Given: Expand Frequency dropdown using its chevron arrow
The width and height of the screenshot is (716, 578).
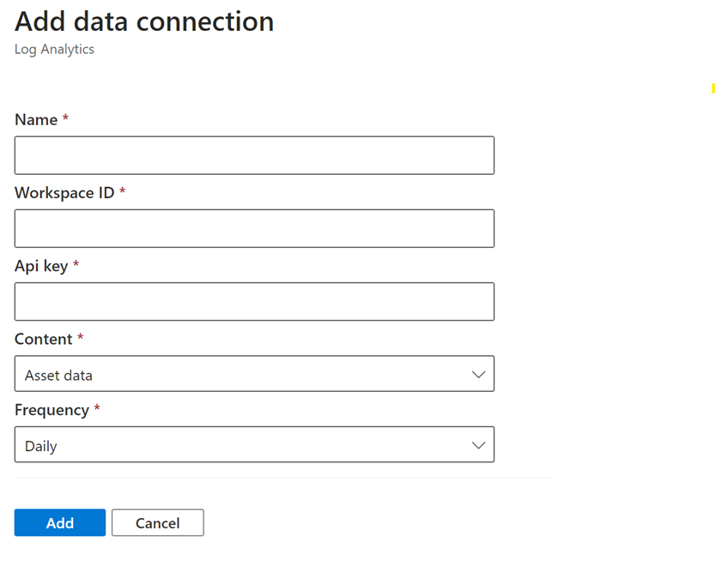Looking at the screenshot, I should click(x=478, y=445).
